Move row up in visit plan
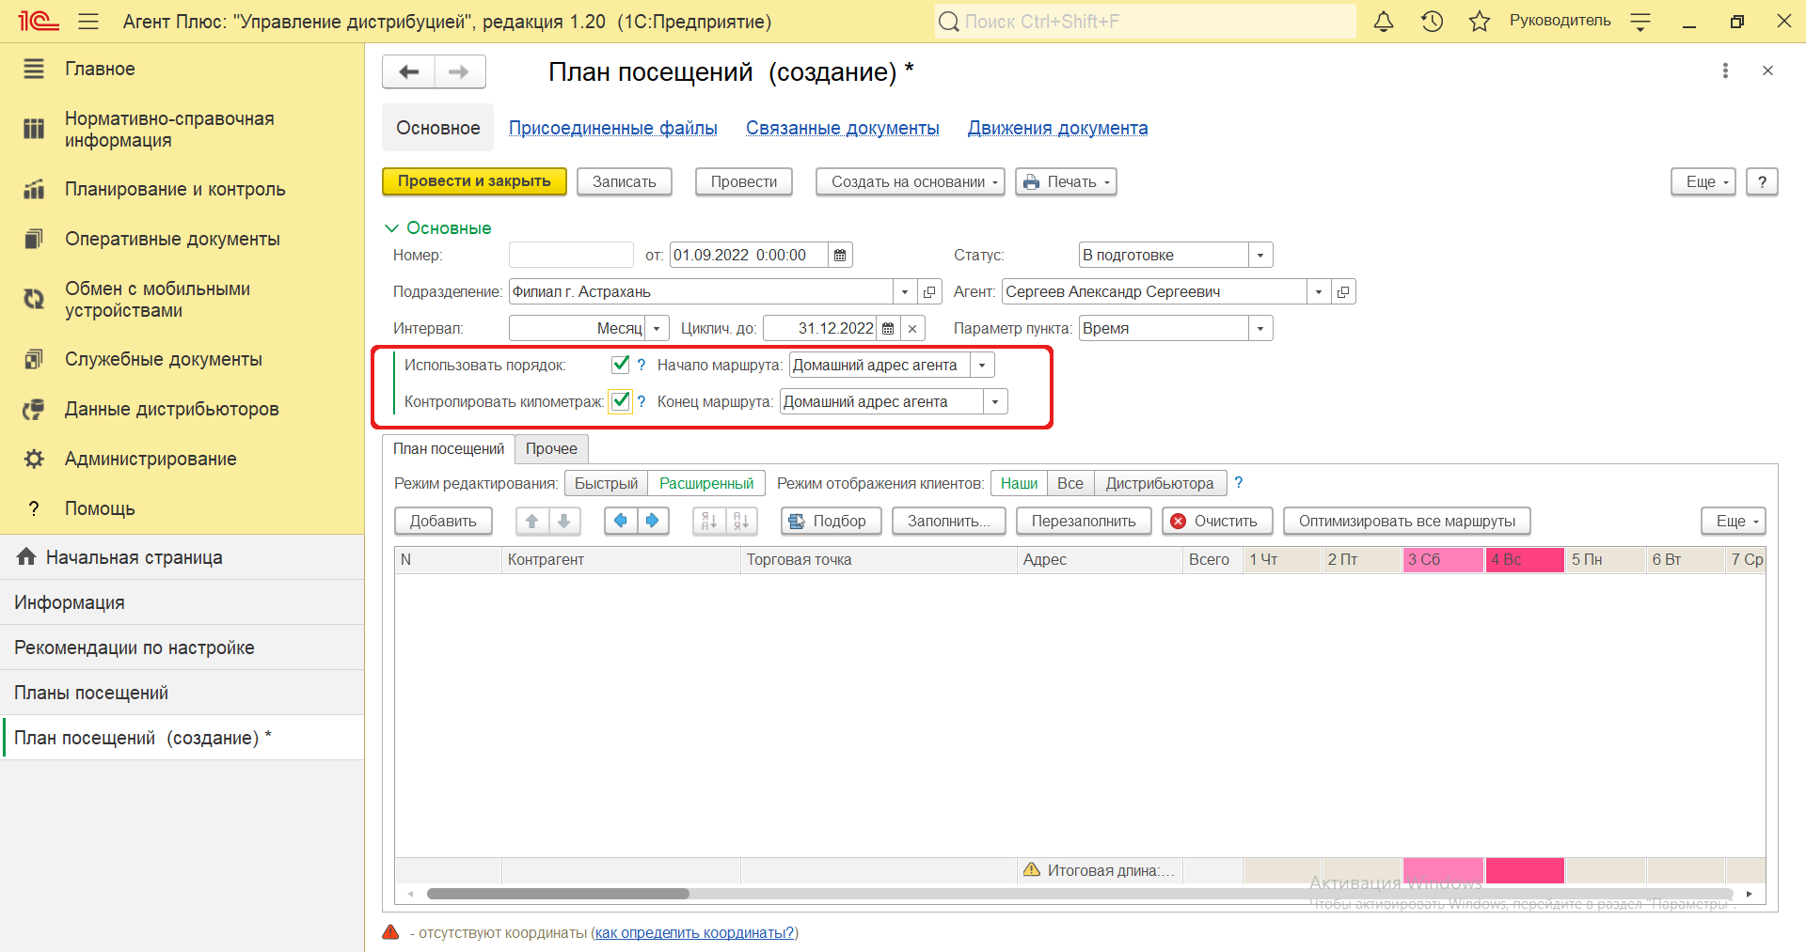The width and height of the screenshot is (1806, 952). [x=532, y=521]
